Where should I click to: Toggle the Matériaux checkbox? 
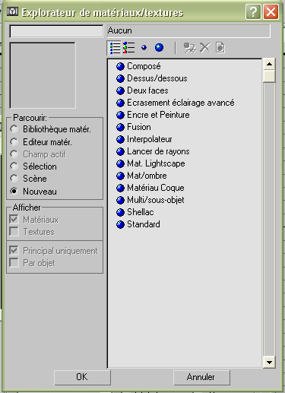coord(14,220)
